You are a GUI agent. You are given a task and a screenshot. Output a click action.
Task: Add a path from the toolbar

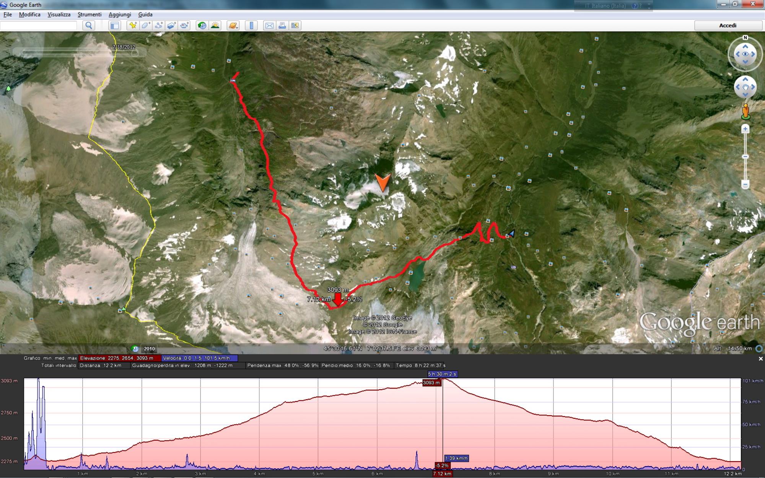158,26
